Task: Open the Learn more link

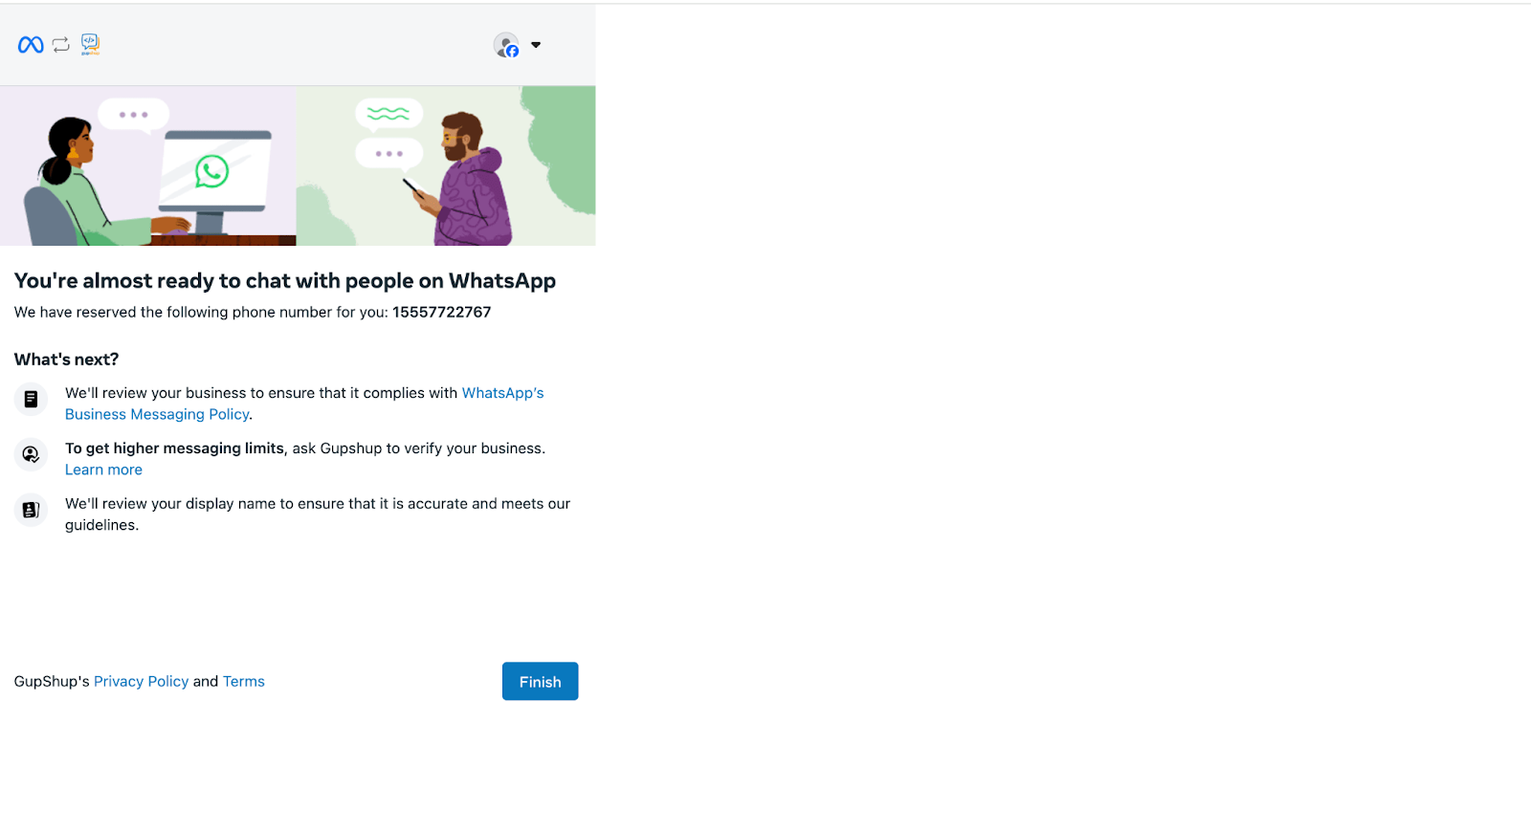Action: [103, 470]
